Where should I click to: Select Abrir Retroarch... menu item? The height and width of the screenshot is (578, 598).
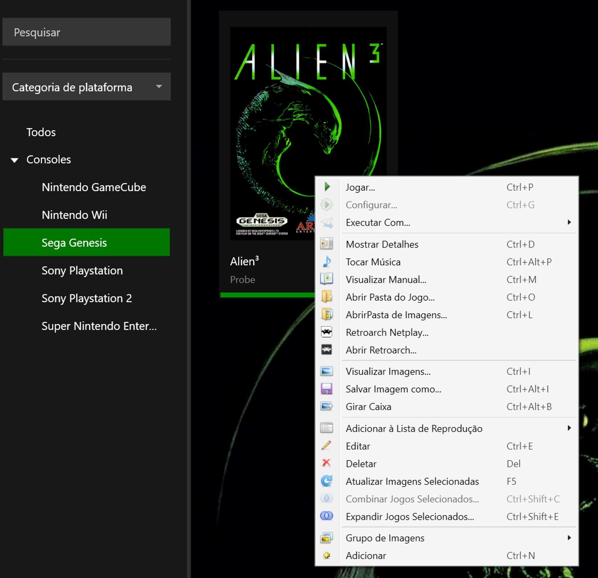(447, 350)
